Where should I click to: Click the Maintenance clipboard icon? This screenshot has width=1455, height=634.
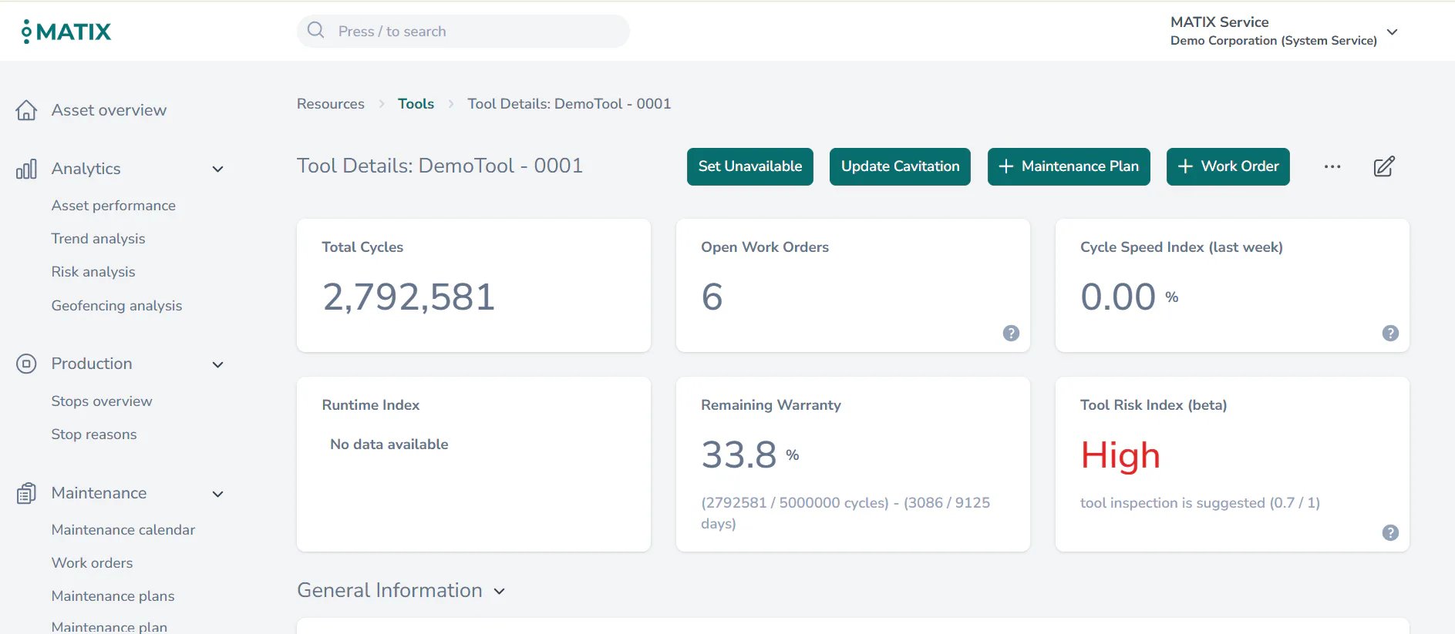(26, 493)
